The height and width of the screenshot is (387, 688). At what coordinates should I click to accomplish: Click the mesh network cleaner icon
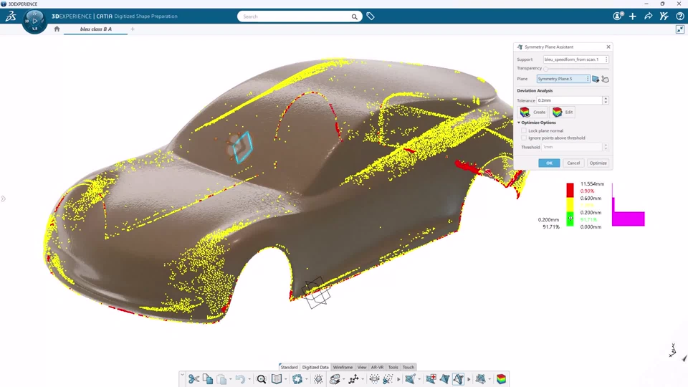point(480,379)
